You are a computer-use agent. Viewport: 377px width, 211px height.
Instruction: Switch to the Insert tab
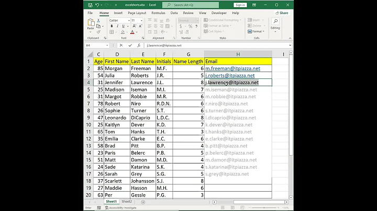118,13
